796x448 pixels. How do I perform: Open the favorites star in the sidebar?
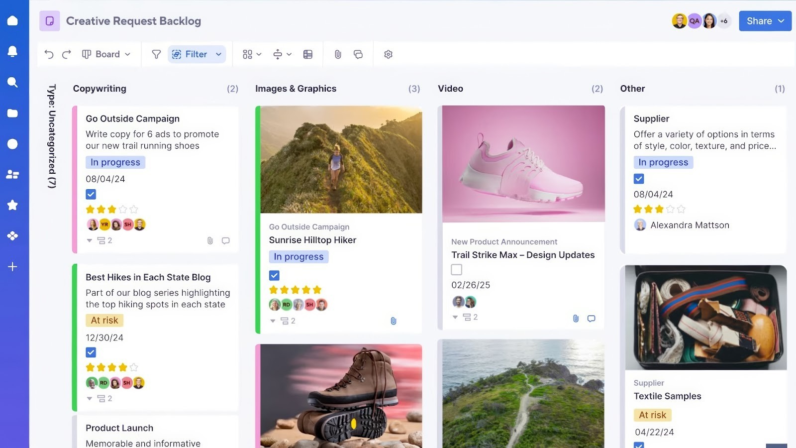pyautogui.click(x=12, y=205)
